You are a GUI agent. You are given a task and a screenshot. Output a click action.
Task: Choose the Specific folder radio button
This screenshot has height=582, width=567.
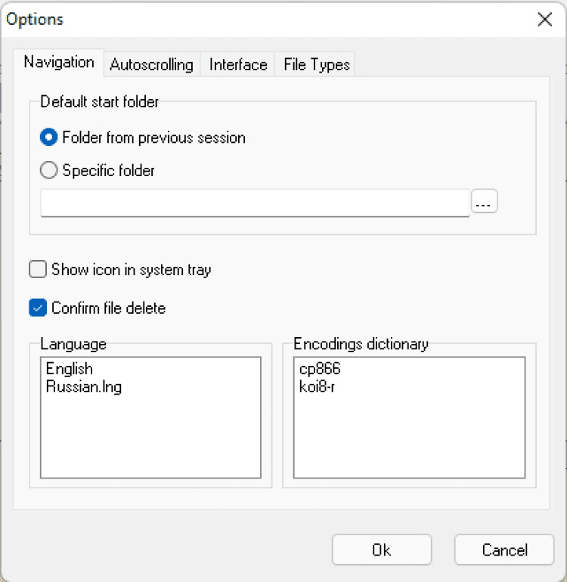pos(49,171)
